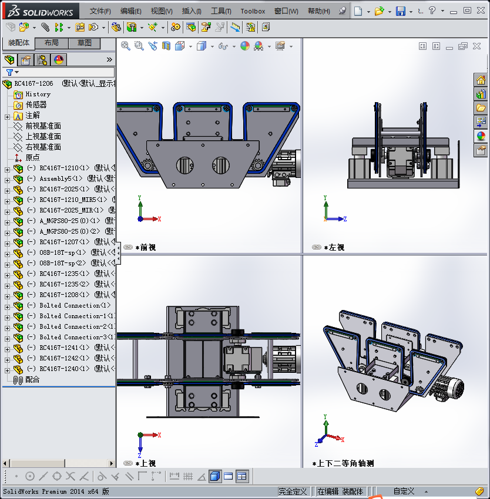The width and height of the screenshot is (490, 499).
Task: Switch to the FeatureManager design tree tab
Action: [9, 60]
